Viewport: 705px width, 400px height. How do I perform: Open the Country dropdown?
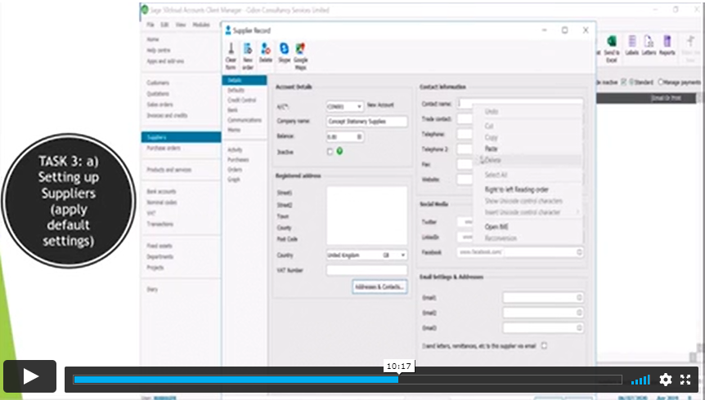[x=403, y=255]
